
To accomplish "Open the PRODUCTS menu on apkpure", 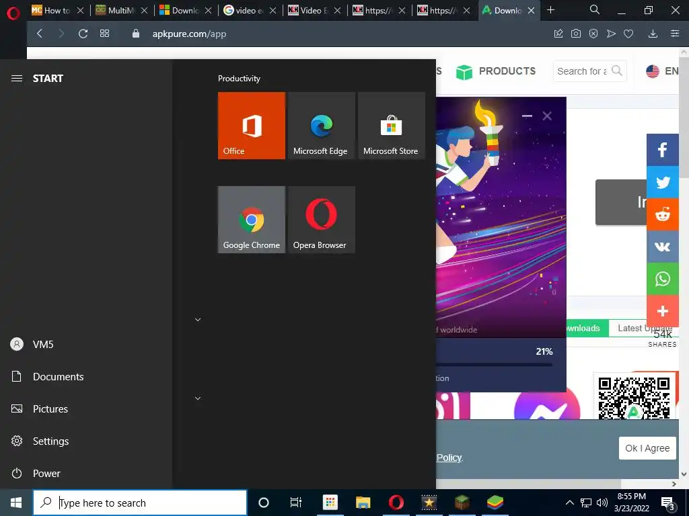I will [x=496, y=71].
